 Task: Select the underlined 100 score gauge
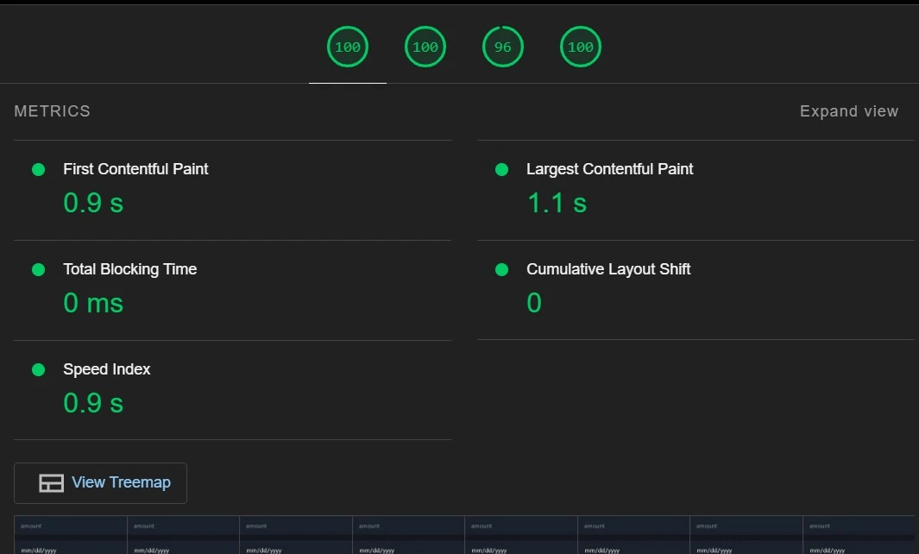click(x=348, y=47)
